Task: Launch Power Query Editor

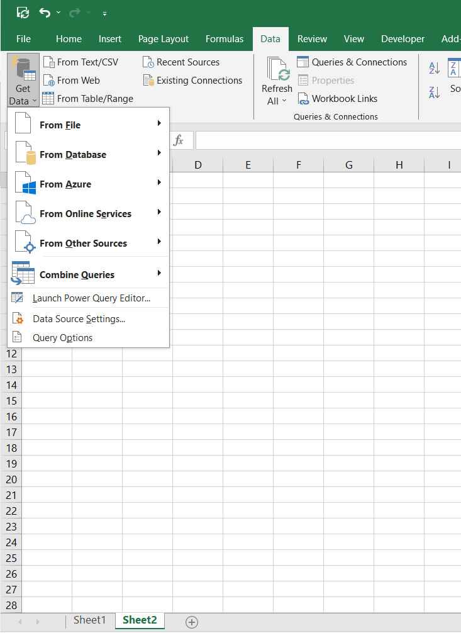Action: [x=88, y=298]
